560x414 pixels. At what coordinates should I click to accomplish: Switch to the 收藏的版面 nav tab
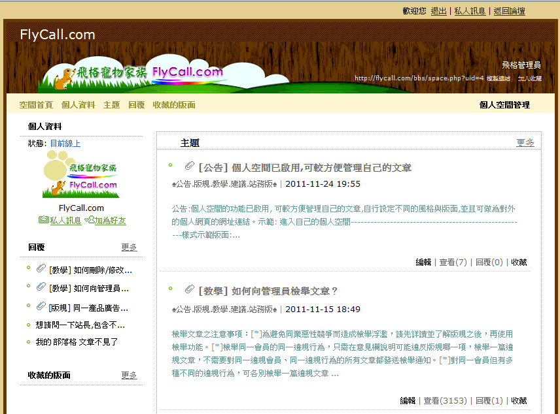point(174,104)
